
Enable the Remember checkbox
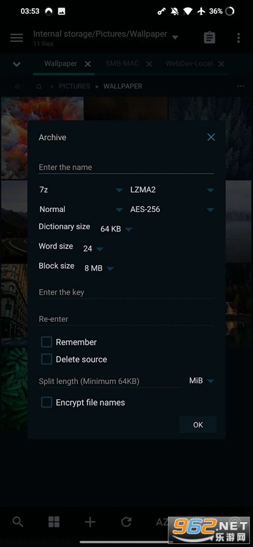(47, 342)
